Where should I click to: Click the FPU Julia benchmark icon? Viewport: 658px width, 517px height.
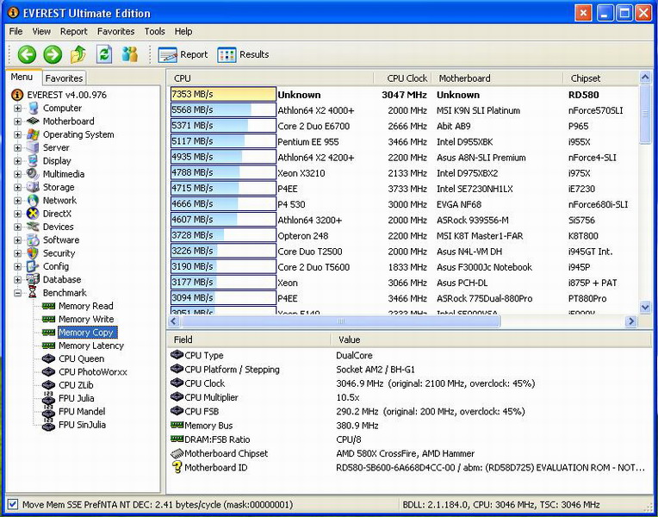click(49, 398)
